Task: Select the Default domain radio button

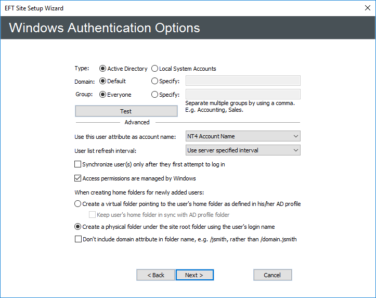Action: (102, 81)
